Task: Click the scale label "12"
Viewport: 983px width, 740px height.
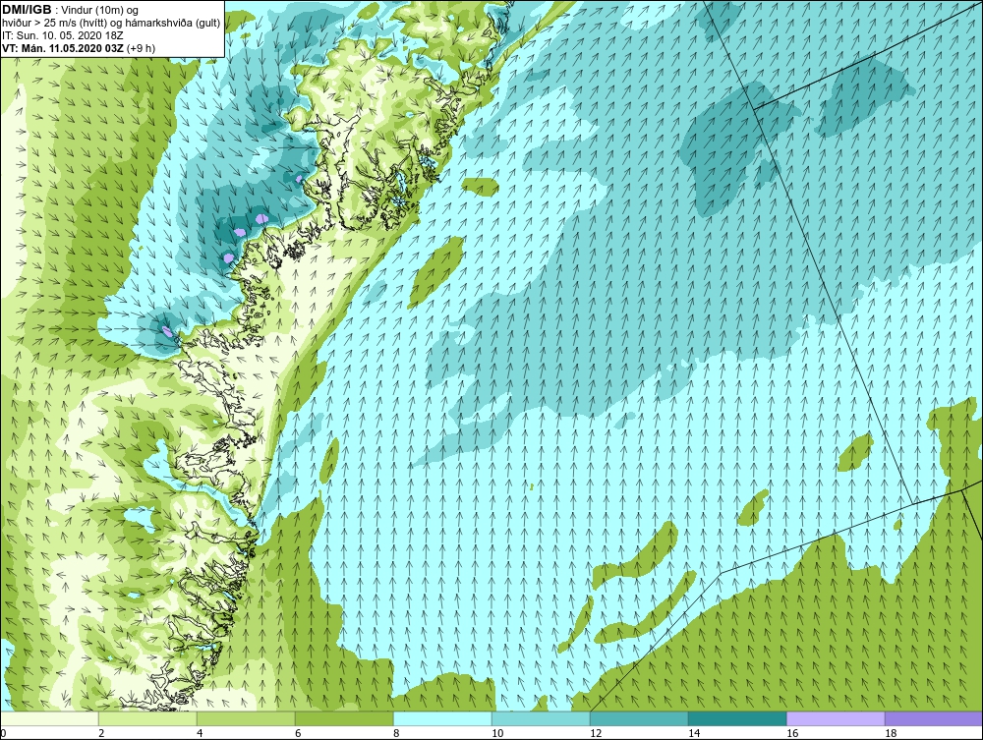Action: point(596,733)
